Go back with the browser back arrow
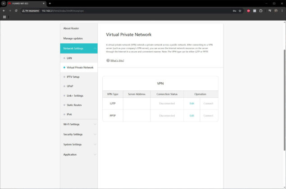 (4, 11)
